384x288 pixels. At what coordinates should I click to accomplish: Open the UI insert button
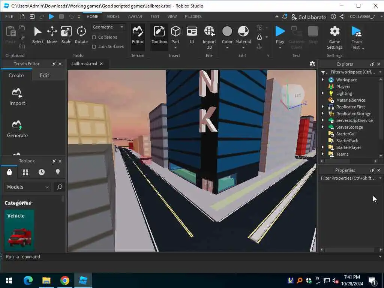[192, 35]
